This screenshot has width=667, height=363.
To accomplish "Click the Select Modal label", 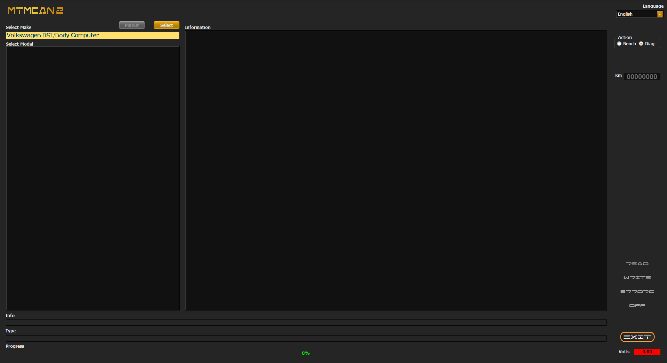I will (19, 44).
